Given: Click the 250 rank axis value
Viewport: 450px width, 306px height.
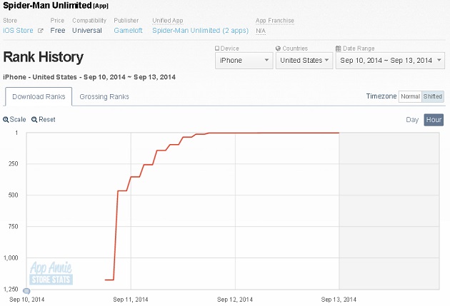Looking at the screenshot, I should point(13,164).
